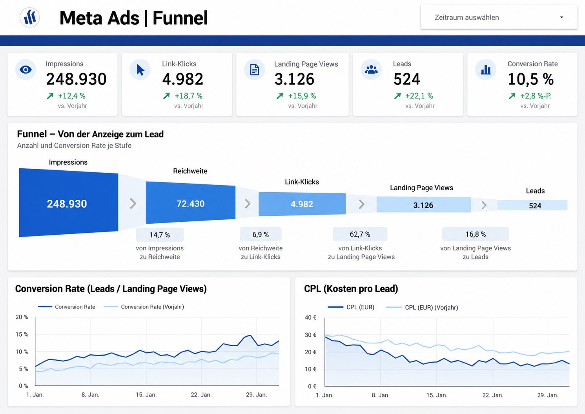
Task: Click the bar chart icon on Conversion Rate card
Action: [x=486, y=70]
